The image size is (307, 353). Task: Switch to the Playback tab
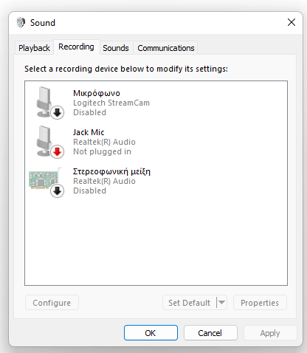pyautogui.click(x=34, y=48)
